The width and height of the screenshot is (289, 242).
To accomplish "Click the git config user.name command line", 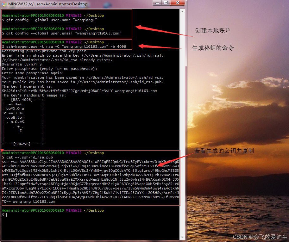I will (49, 20).
